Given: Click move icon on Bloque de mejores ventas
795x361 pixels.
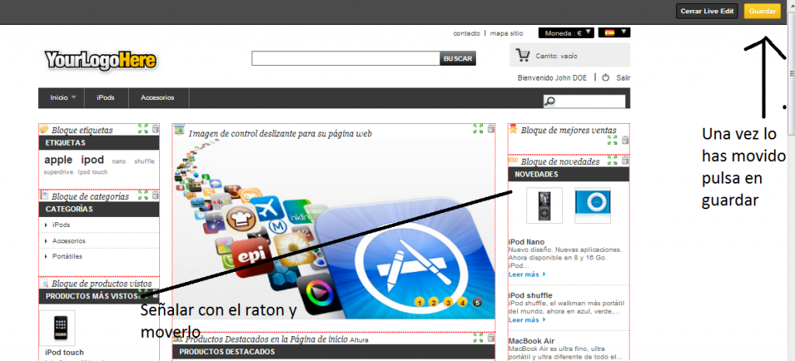Looking at the screenshot, I should (613, 140).
